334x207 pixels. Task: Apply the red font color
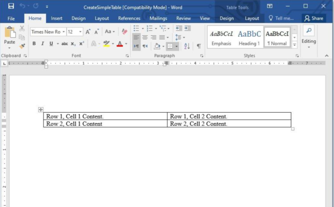(x=120, y=44)
